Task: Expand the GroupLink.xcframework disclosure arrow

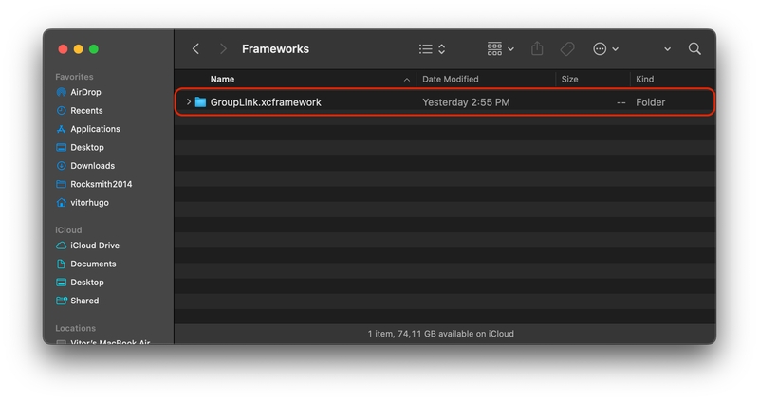Action: tap(189, 102)
